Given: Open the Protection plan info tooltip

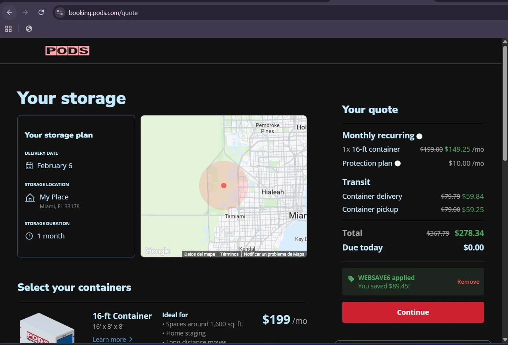Looking at the screenshot, I should pos(398,164).
